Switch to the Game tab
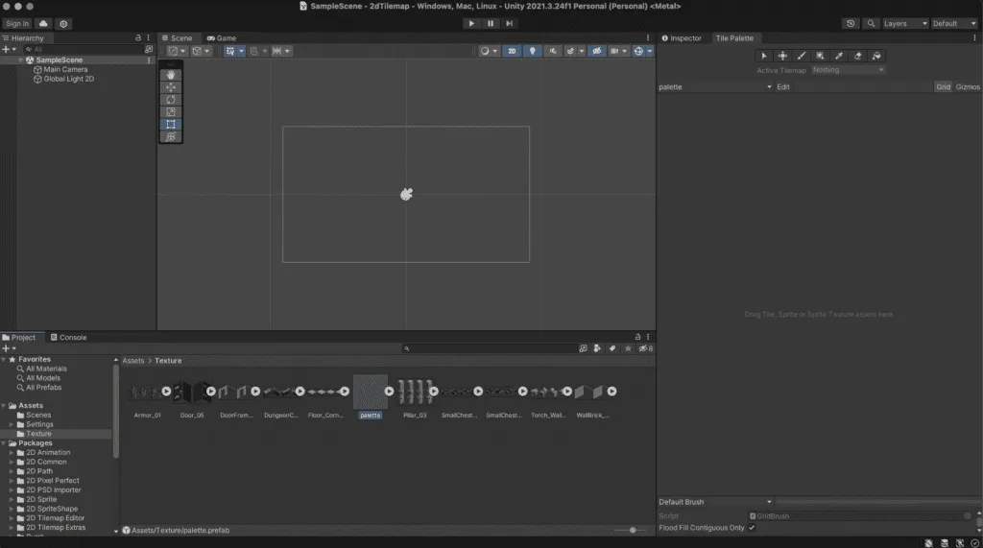This screenshot has height=548, width=983. pos(222,38)
